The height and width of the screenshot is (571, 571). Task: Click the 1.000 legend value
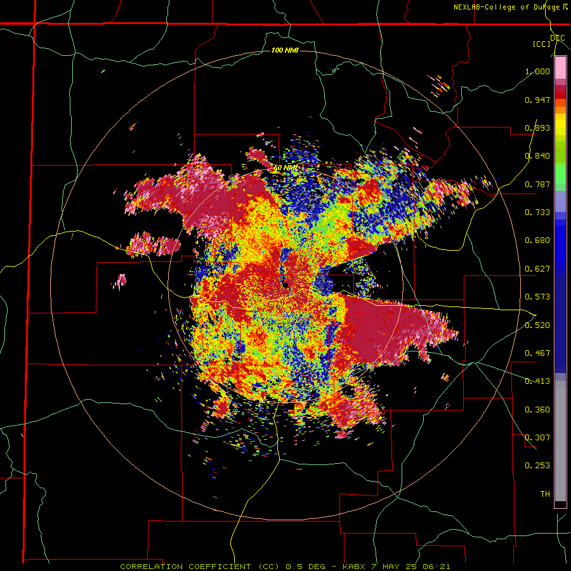537,71
